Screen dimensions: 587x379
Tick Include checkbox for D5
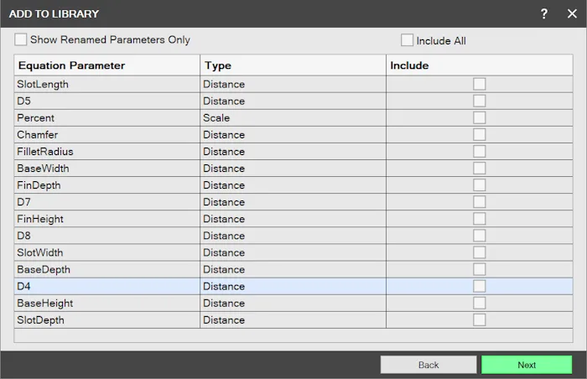[x=479, y=101]
